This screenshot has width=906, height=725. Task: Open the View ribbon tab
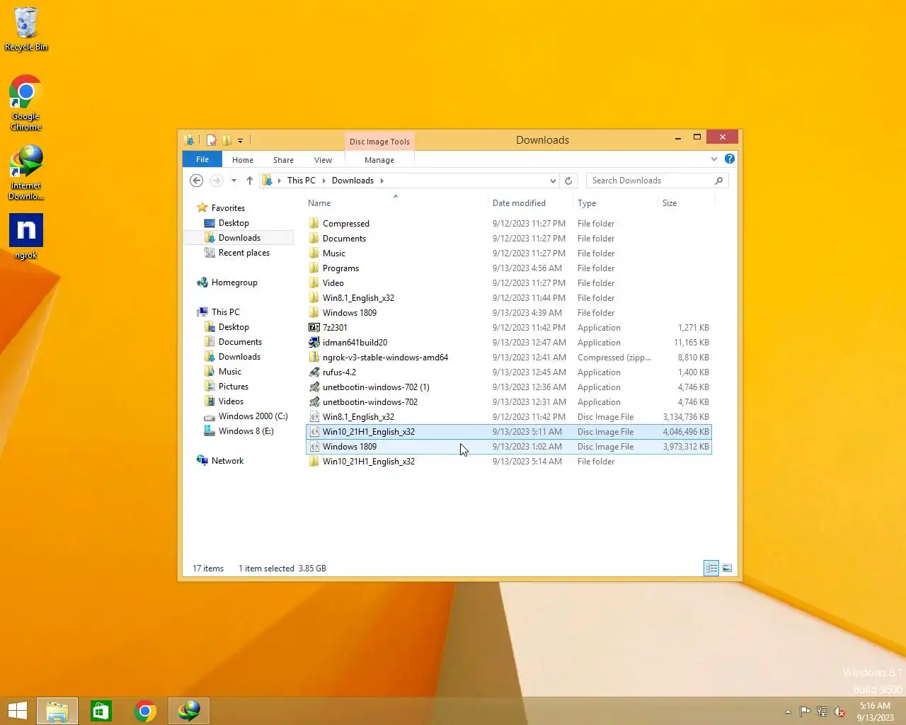pyautogui.click(x=323, y=160)
